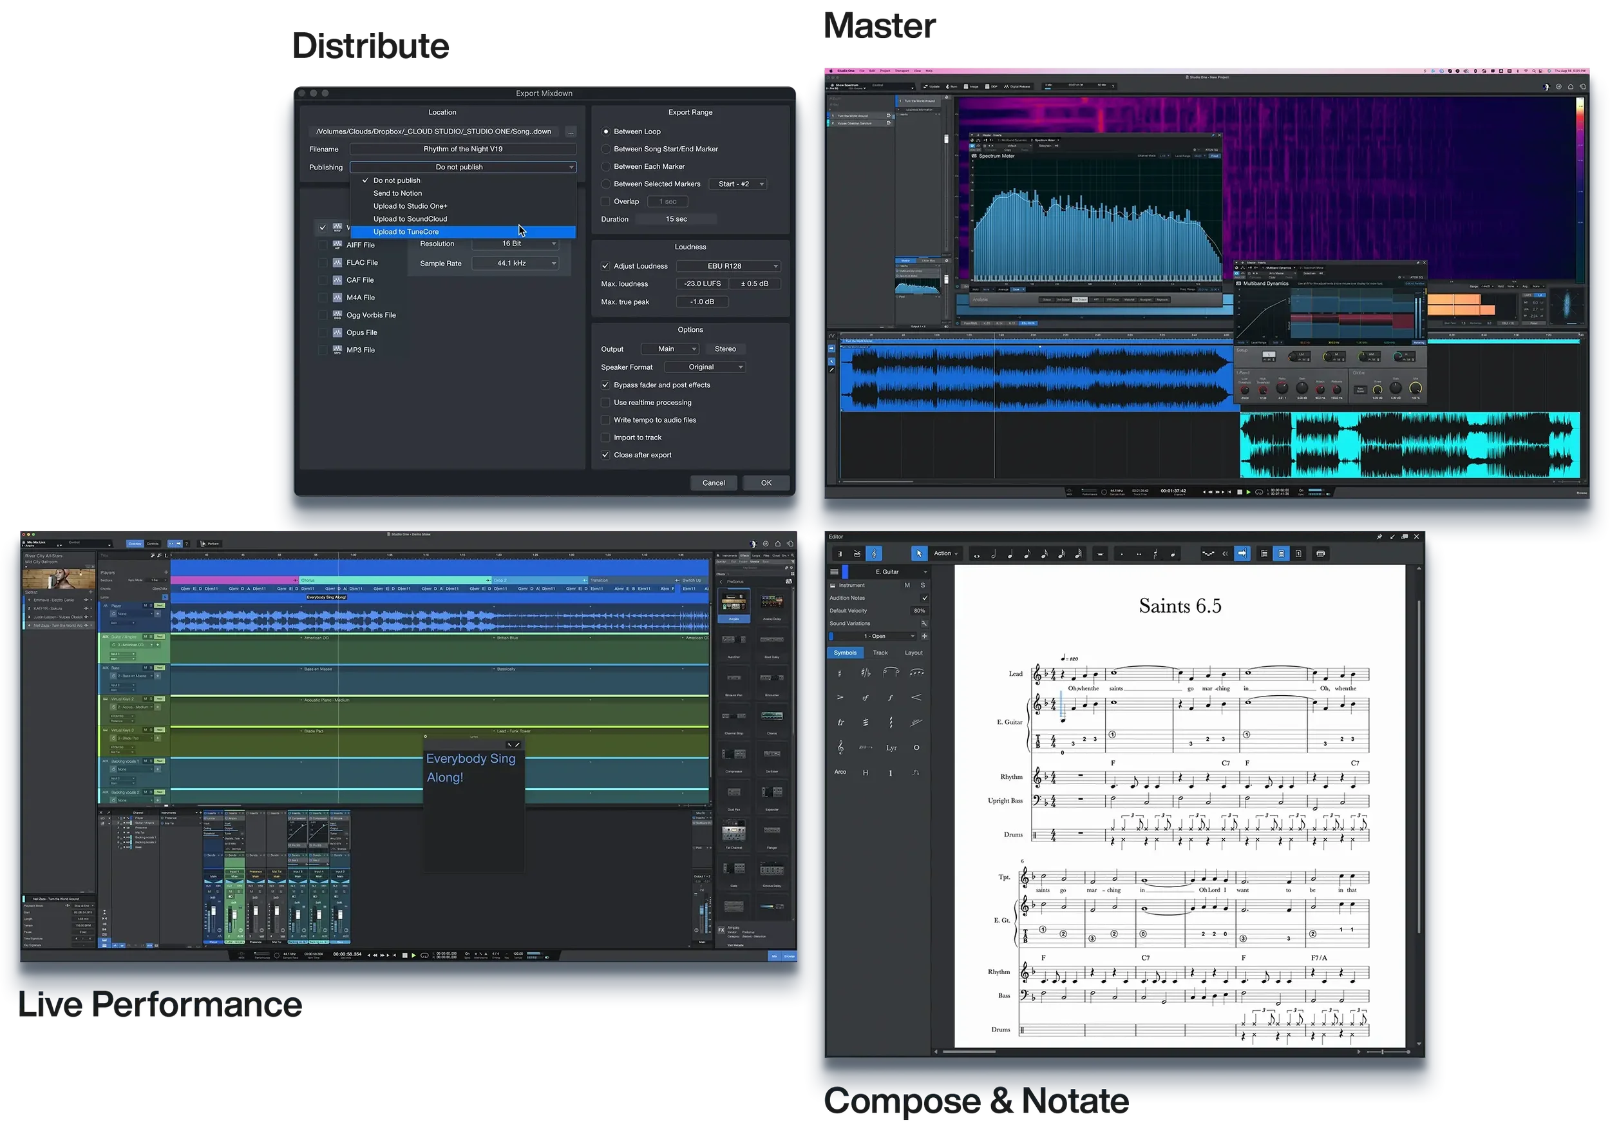Enable the AIFF File format checkbox
The height and width of the screenshot is (1132, 1610).
click(323, 245)
